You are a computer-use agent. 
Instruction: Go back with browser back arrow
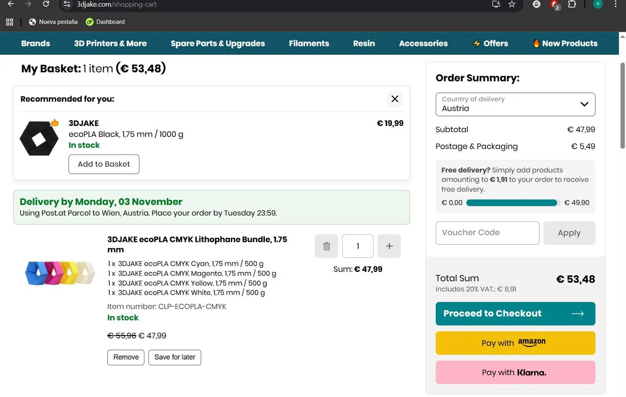point(11,4)
